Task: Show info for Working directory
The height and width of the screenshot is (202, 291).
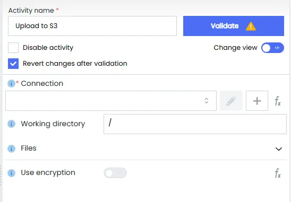Action: pyautogui.click(x=11, y=124)
